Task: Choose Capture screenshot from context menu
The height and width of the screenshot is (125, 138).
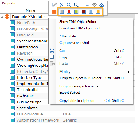Action: tap(74, 43)
